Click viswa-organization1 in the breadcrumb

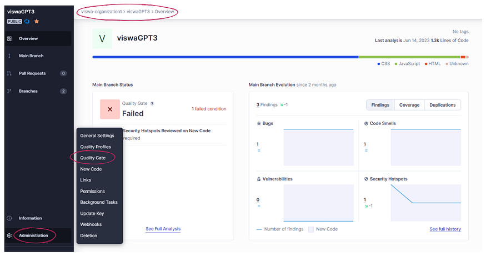click(101, 12)
